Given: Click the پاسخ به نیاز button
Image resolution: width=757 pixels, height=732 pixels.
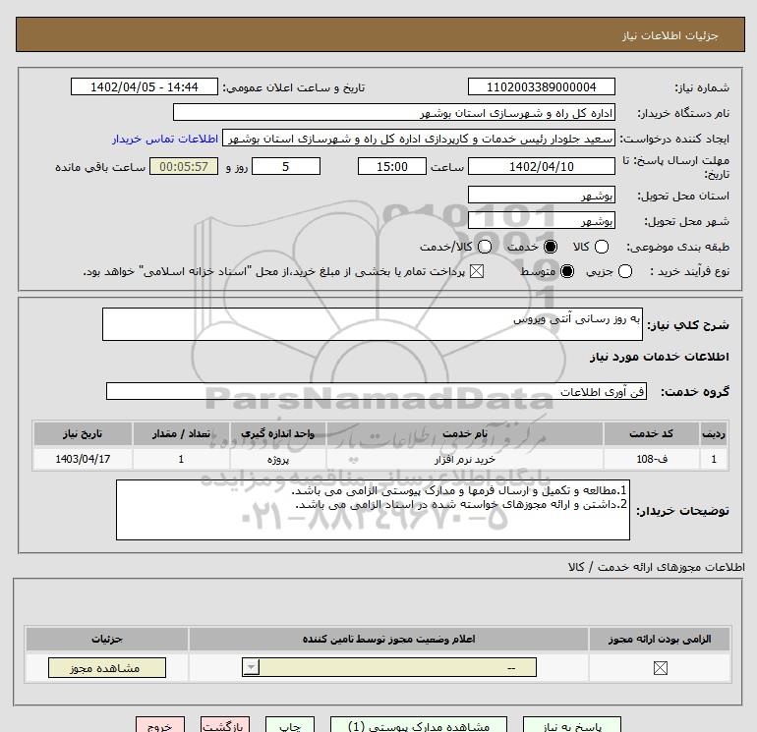Looking at the screenshot, I should (x=572, y=725).
